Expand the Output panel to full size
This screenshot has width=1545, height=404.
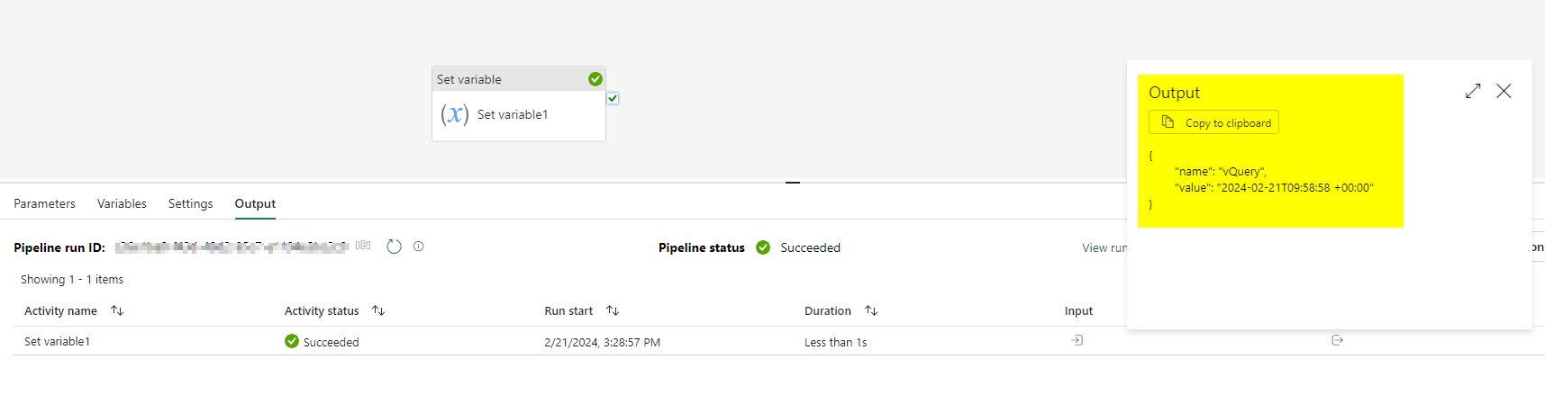[x=1473, y=91]
